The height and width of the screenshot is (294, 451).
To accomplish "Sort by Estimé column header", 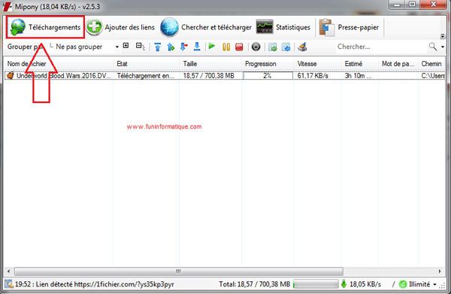I will point(360,64).
